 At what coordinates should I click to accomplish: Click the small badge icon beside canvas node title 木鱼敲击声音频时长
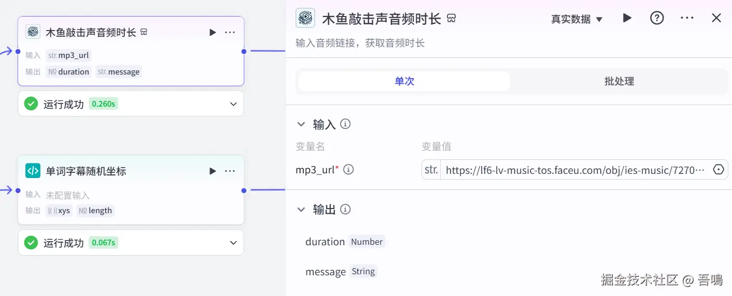(x=144, y=32)
